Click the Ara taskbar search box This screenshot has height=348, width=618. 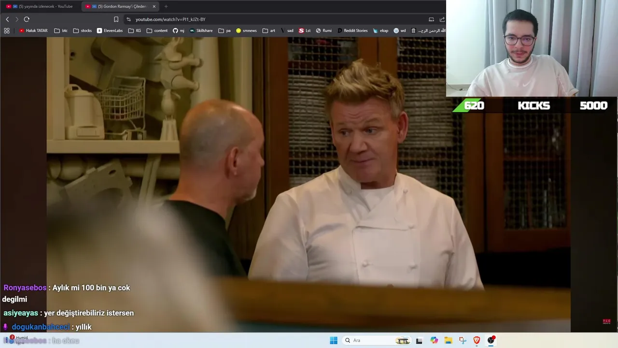377,340
